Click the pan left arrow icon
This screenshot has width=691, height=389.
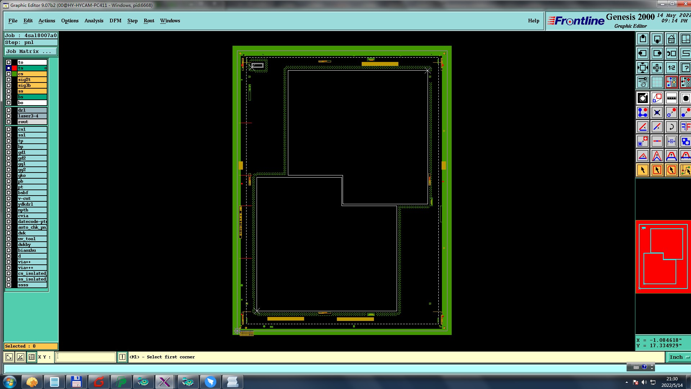point(643,53)
